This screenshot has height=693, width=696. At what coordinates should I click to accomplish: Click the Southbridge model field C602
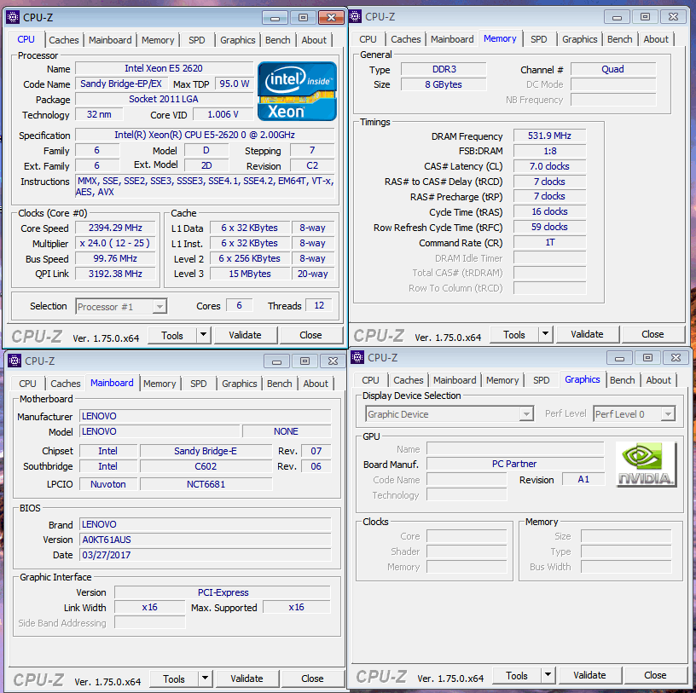[206, 466]
